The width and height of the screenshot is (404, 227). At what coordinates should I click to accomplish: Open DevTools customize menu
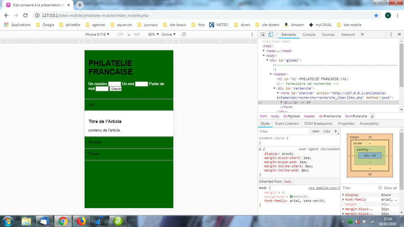coord(391,35)
